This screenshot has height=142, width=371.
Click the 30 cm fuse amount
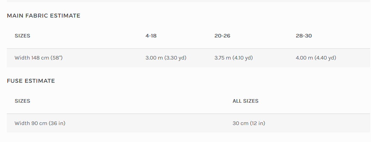[x=240, y=123]
